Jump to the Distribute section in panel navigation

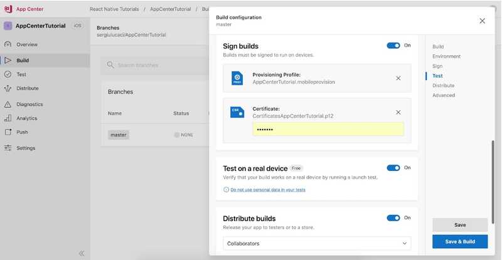click(x=444, y=85)
